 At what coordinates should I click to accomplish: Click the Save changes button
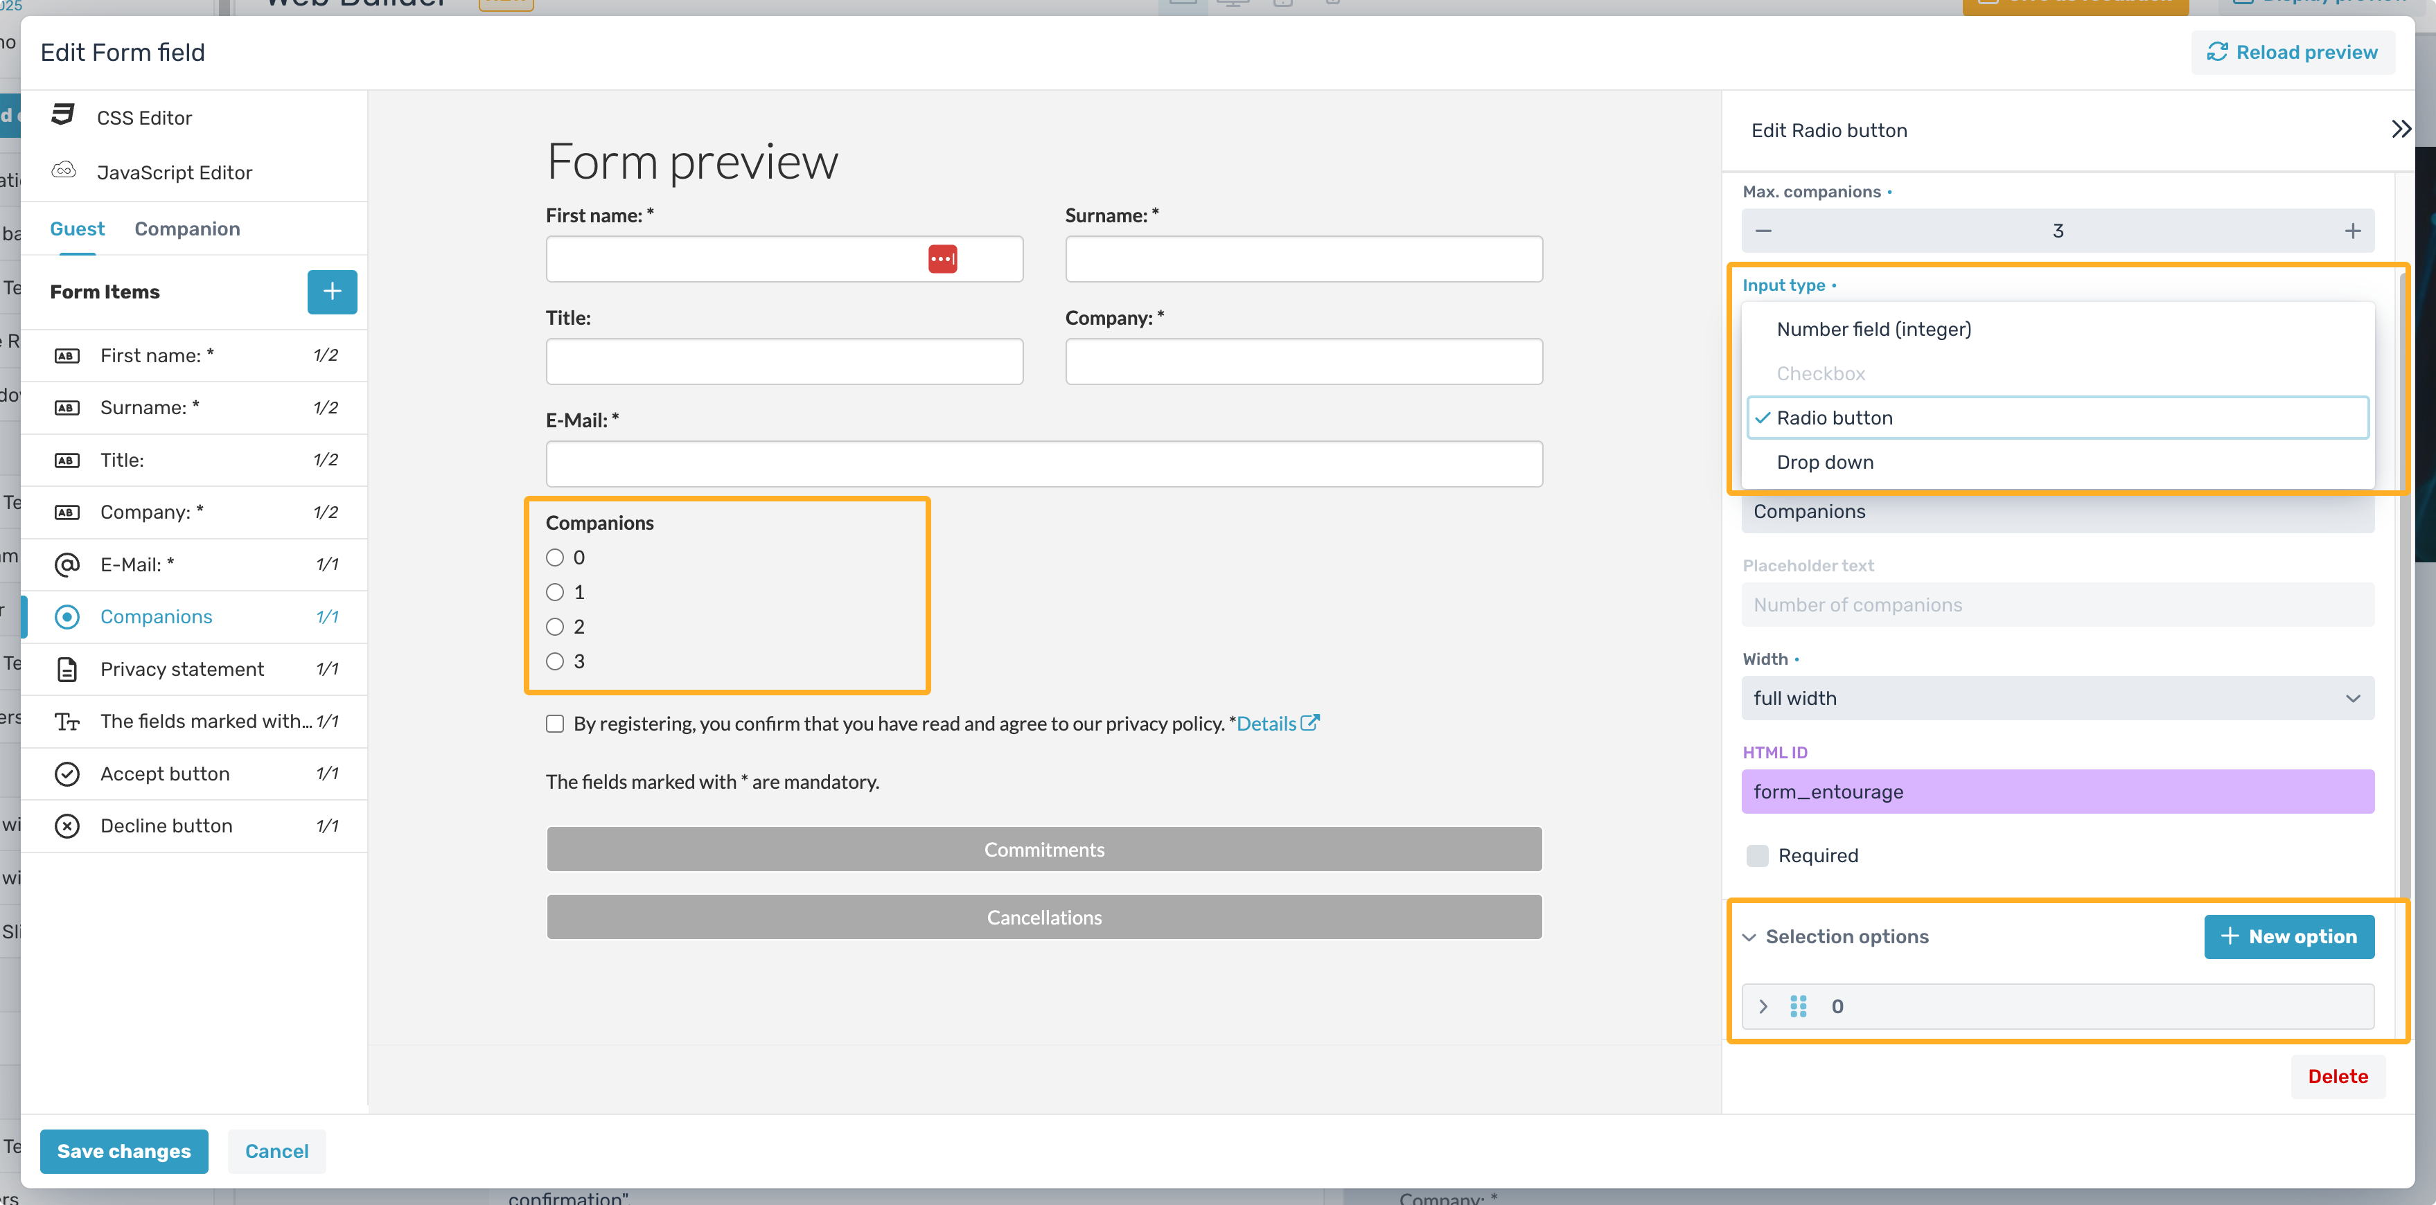(x=124, y=1151)
